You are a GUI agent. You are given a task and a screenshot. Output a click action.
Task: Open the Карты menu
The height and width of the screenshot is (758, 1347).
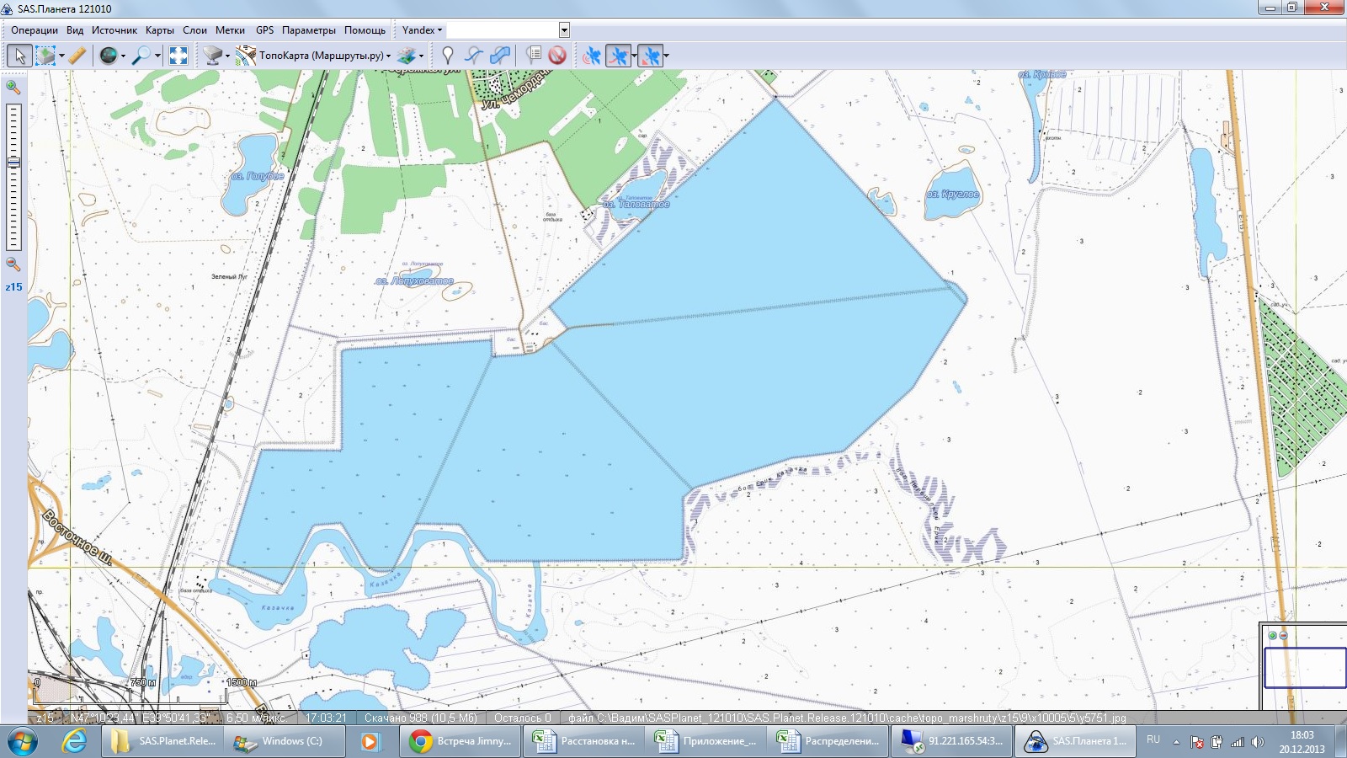coord(160,30)
